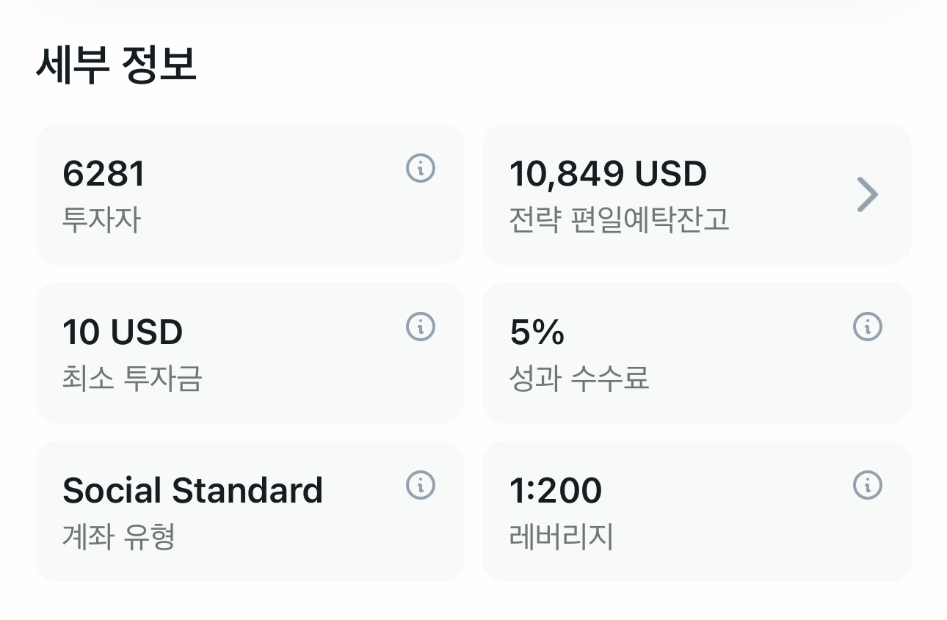Click the 1:200 leverage value
947x620 pixels.
click(x=556, y=491)
